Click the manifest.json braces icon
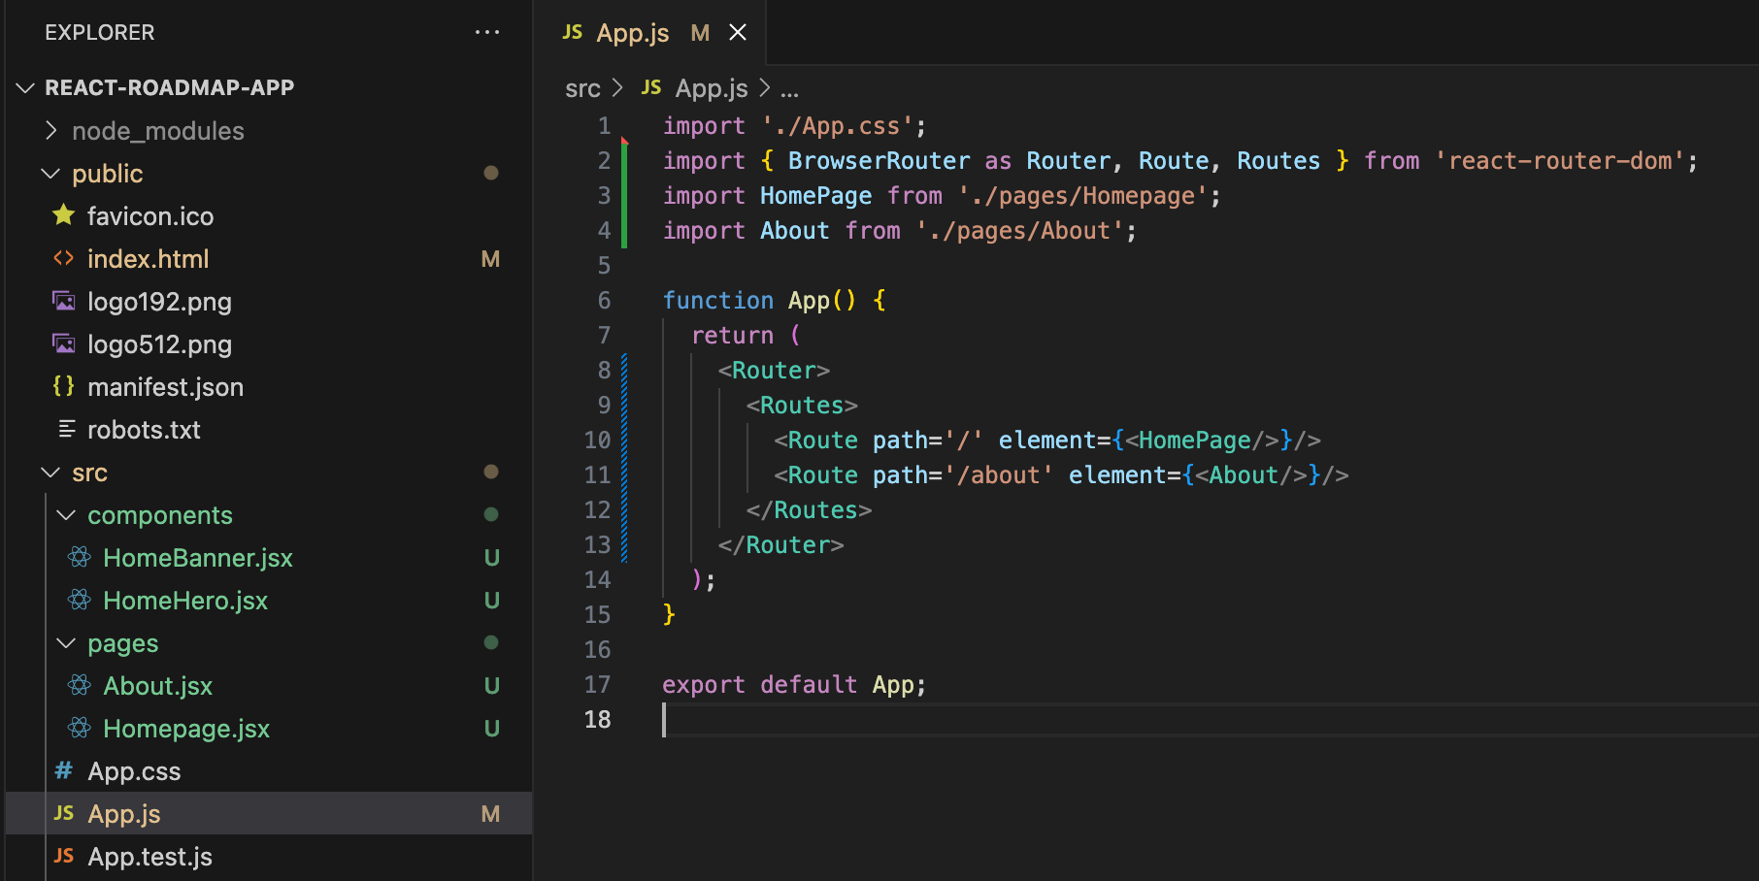1759x881 pixels. pyautogui.click(x=64, y=386)
